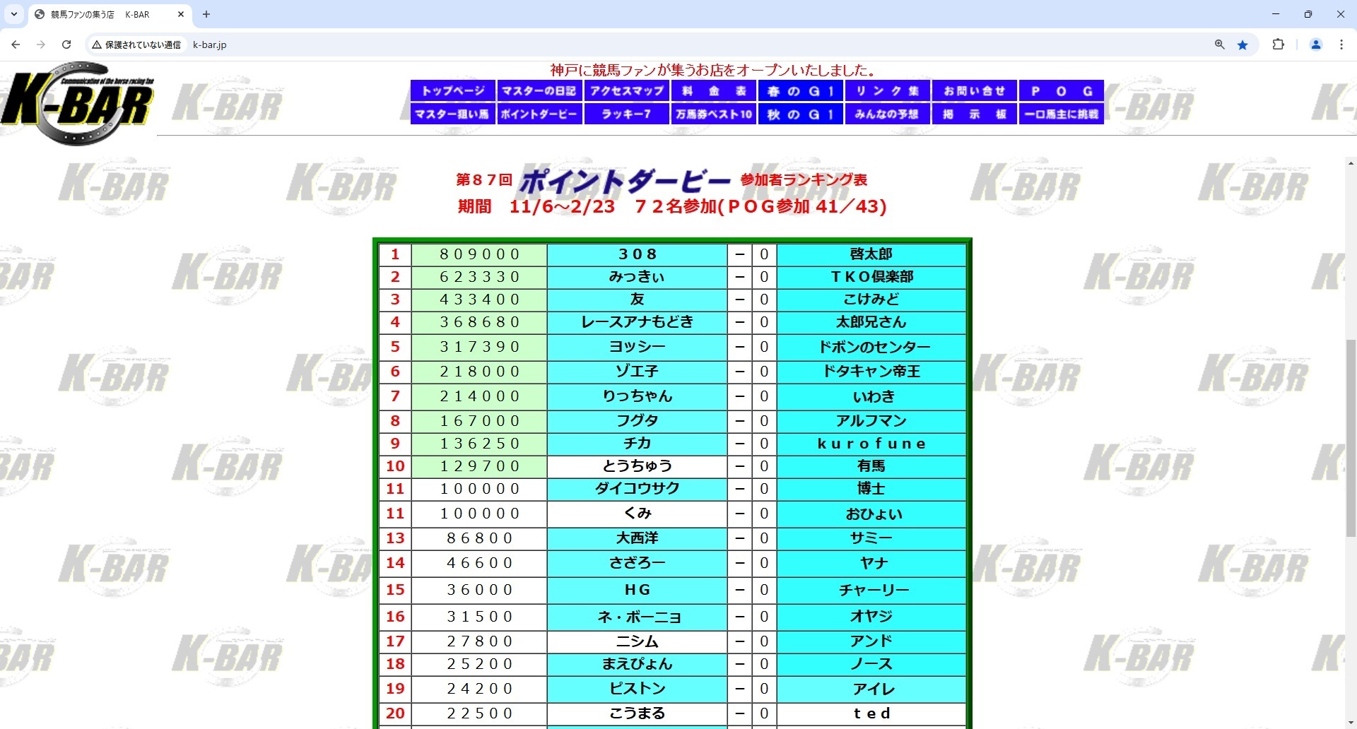Click participant name ダイコウサク
Image resolution: width=1357 pixels, height=729 pixels.
pyautogui.click(x=638, y=489)
